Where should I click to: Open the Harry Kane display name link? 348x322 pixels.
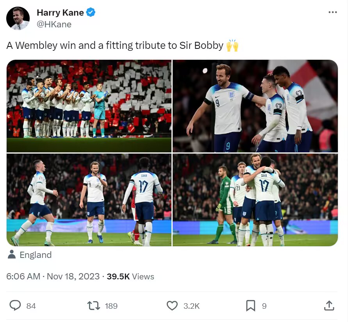(60, 13)
